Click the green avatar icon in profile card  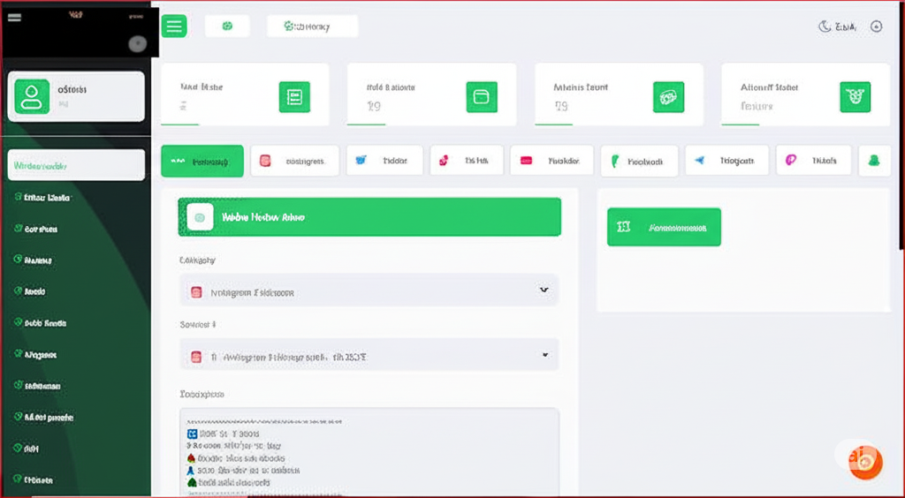[32, 96]
